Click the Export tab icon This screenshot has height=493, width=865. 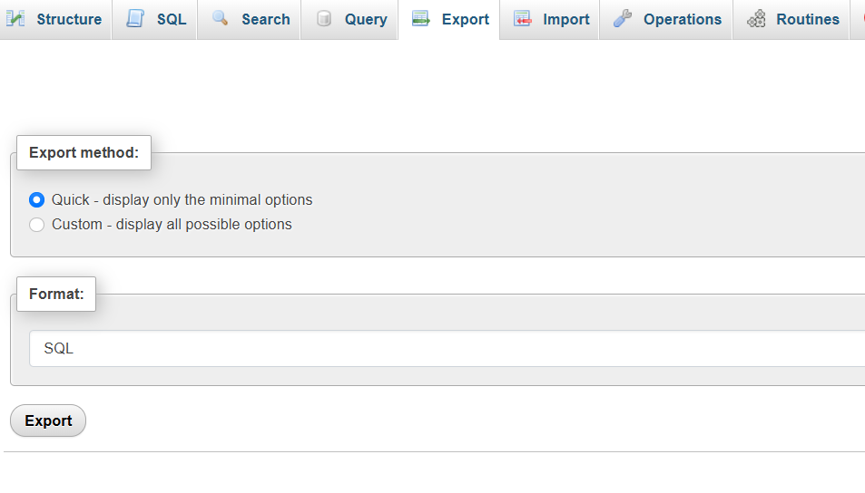[421, 19]
